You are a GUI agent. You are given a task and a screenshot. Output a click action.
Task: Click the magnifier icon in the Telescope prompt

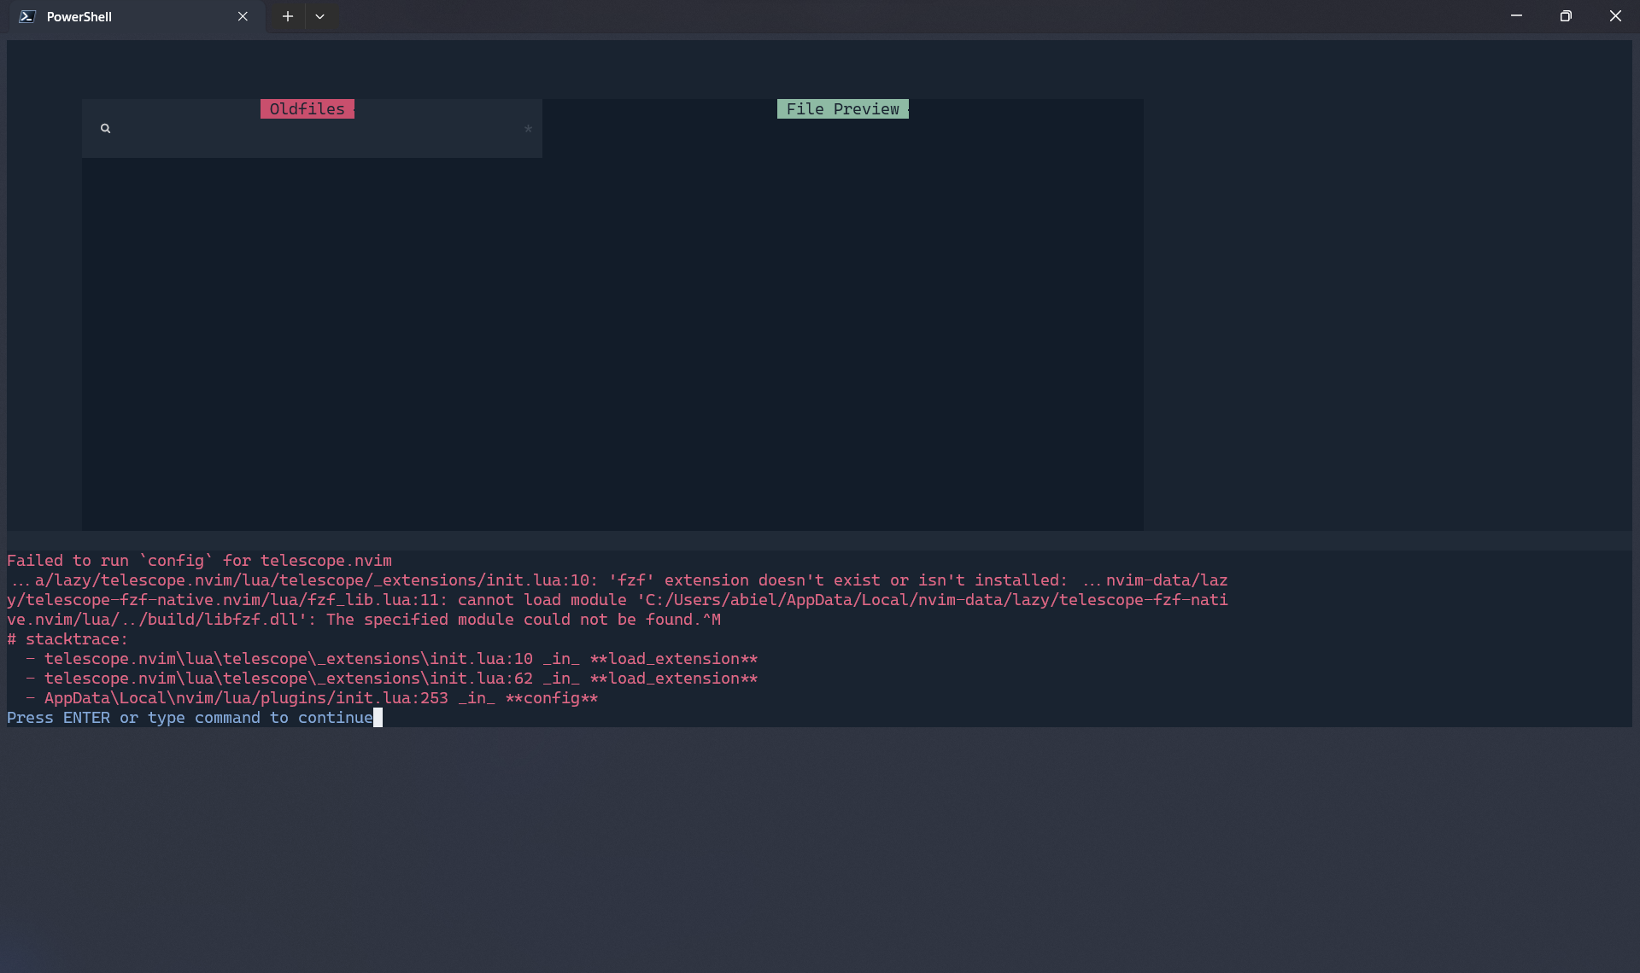(x=105, y=128)
